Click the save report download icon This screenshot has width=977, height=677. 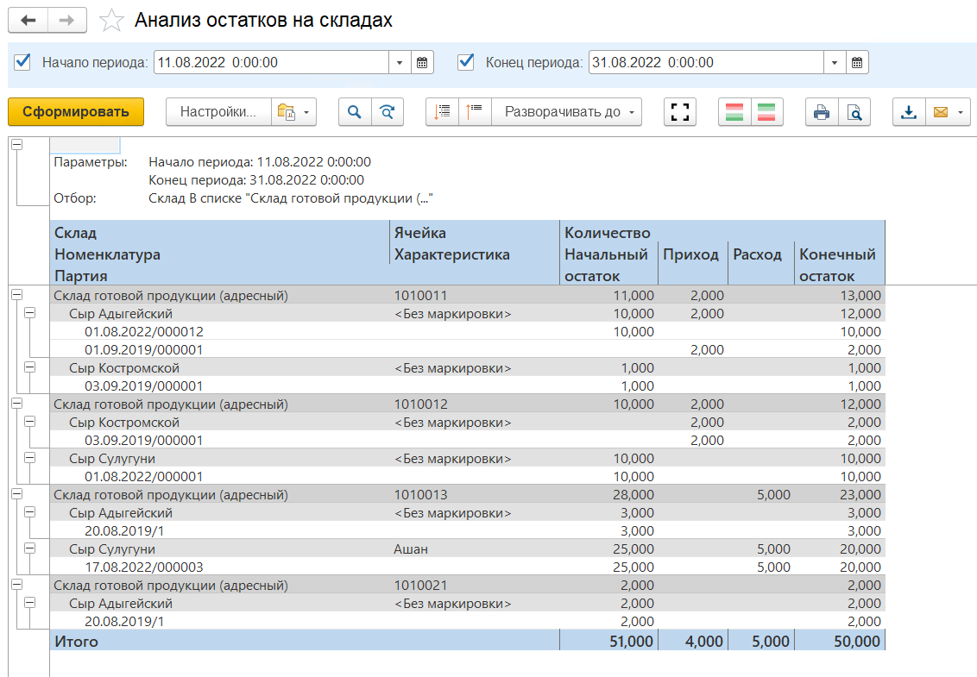[x=909, y=112]
